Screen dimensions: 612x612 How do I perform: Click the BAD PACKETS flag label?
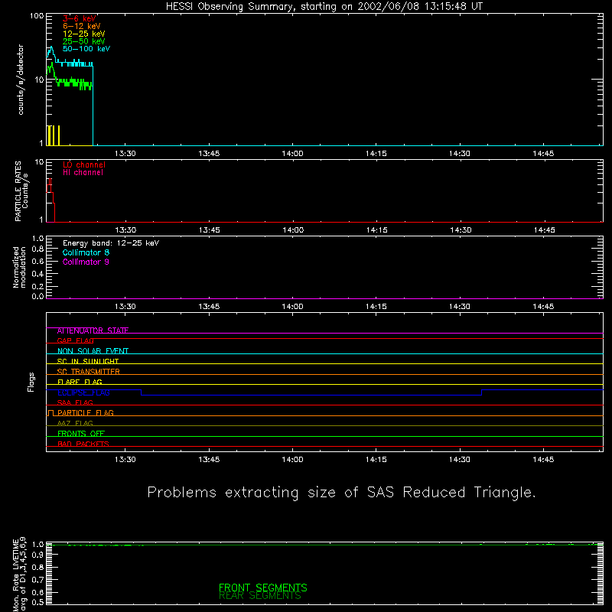83,444
